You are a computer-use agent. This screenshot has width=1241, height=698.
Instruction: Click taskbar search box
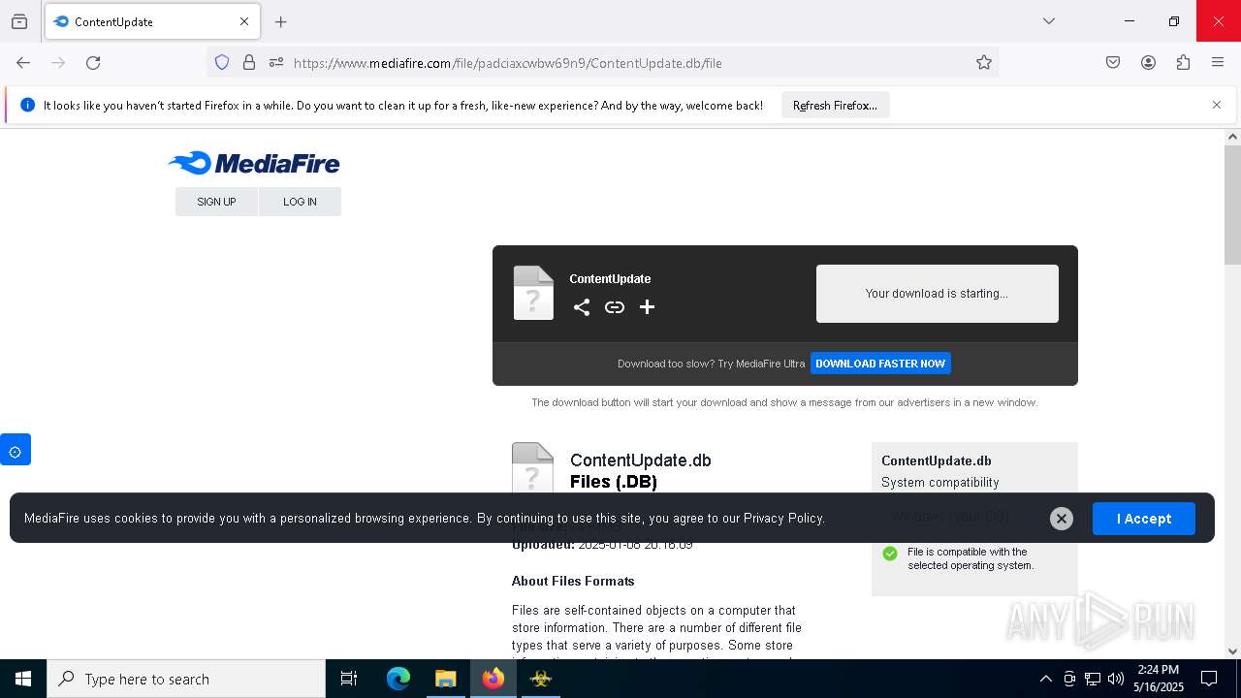coord(186,679)
